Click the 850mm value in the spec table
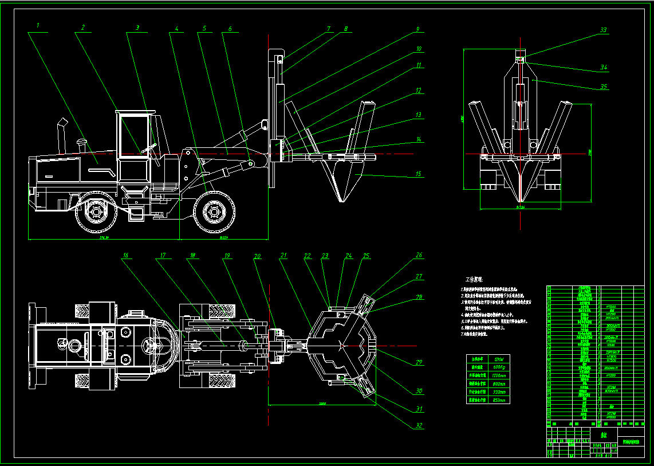This screenshot has height=466, width=654. [498, 400]
